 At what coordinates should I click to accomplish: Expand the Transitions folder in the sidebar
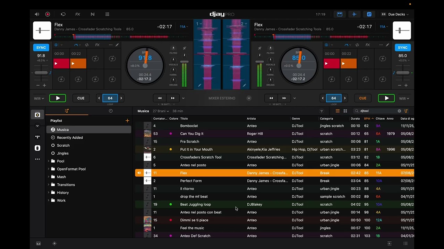click(48, 185)
